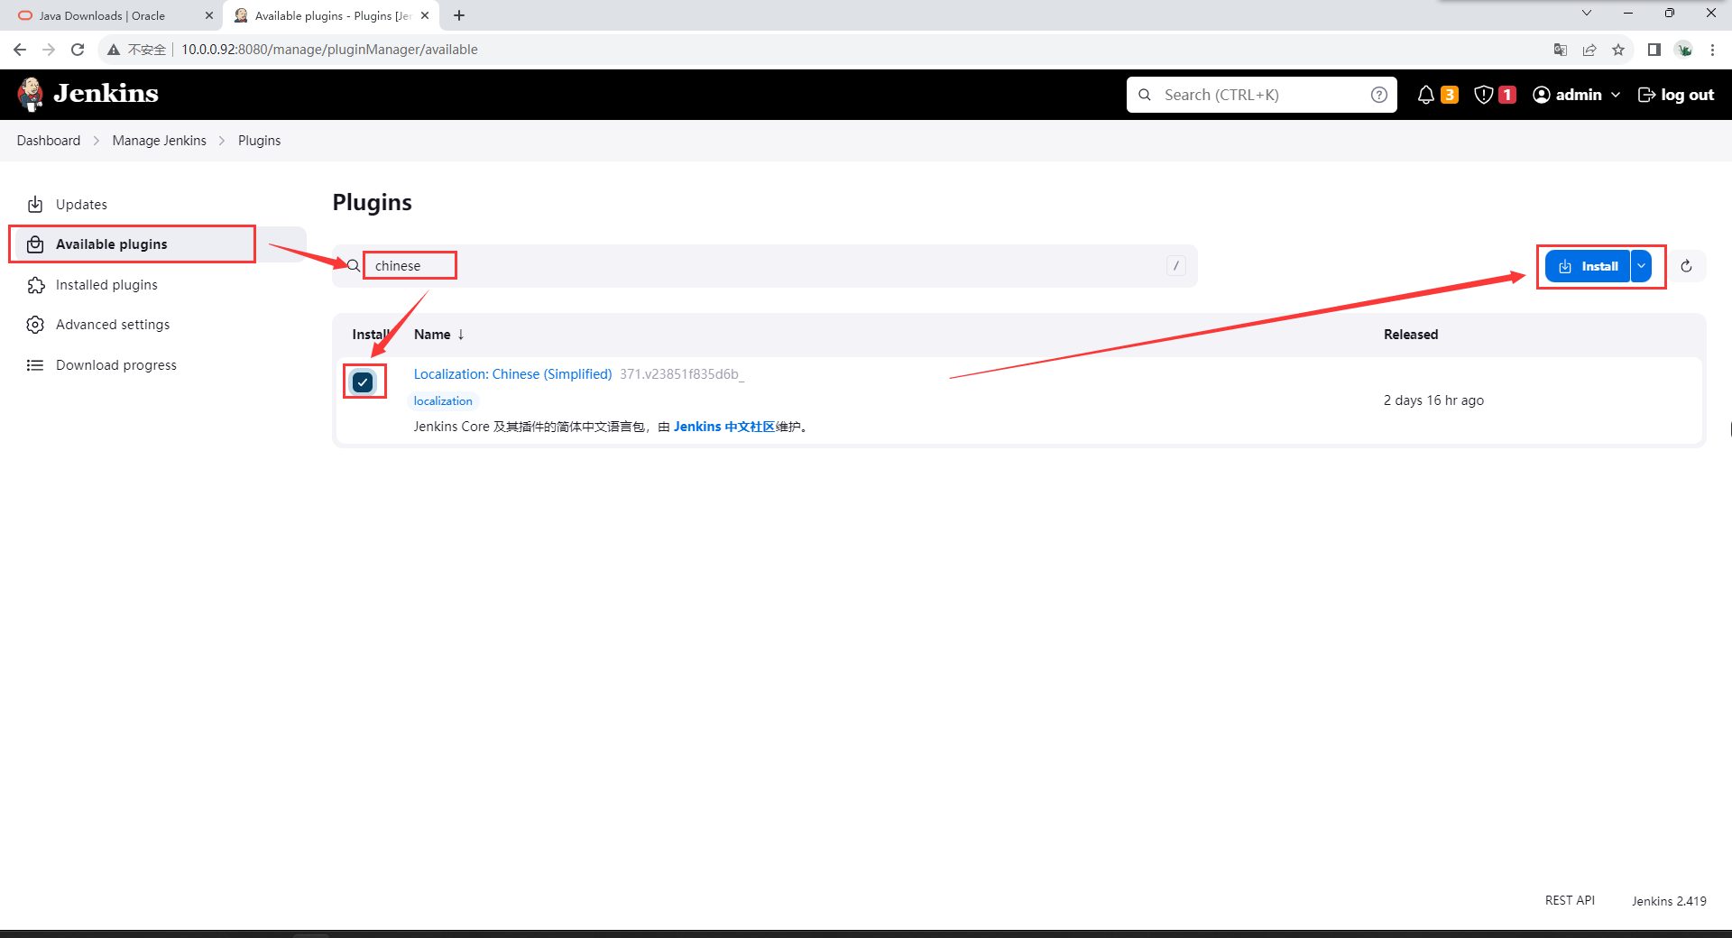1732x938 pixels.
Task: Click the not-secure warning icon in address bar
Action: point(114,50)
